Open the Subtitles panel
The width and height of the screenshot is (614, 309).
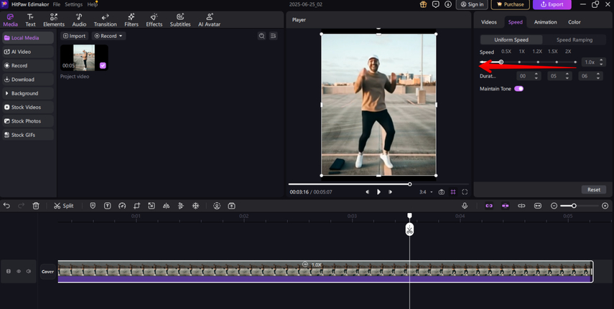[x=180, y=20]
